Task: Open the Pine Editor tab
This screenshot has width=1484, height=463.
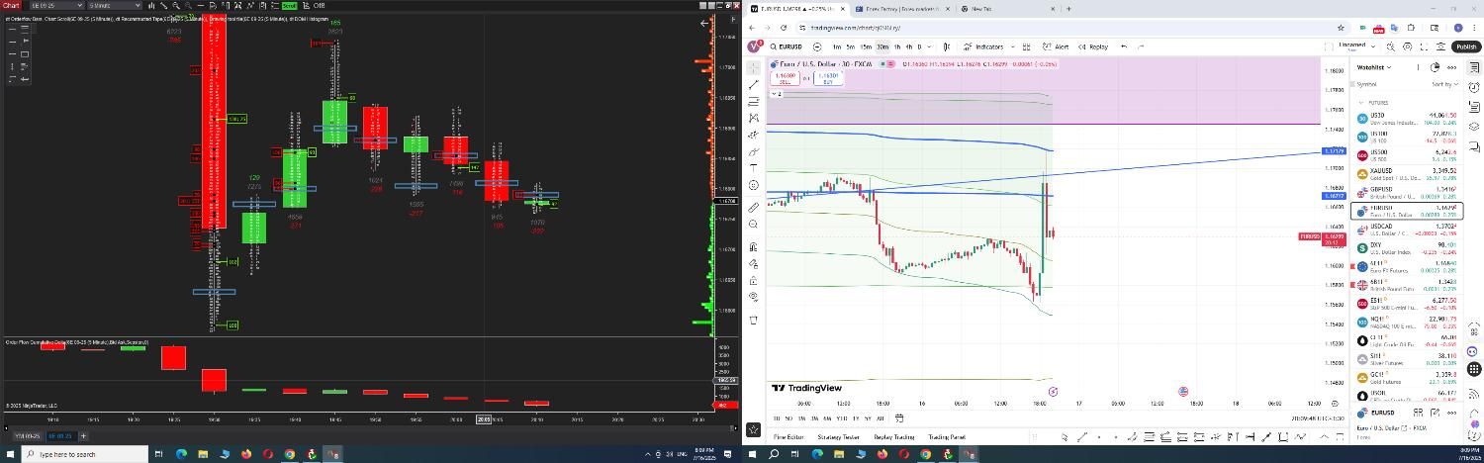Action: pos(788,436)
